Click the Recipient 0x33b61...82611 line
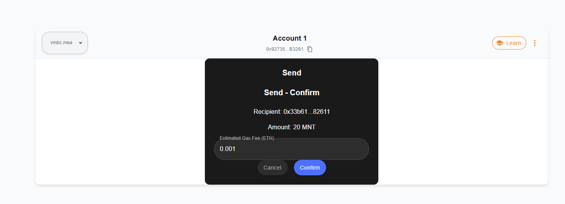This screenshot has height=204, width=565. pos(292,111)
